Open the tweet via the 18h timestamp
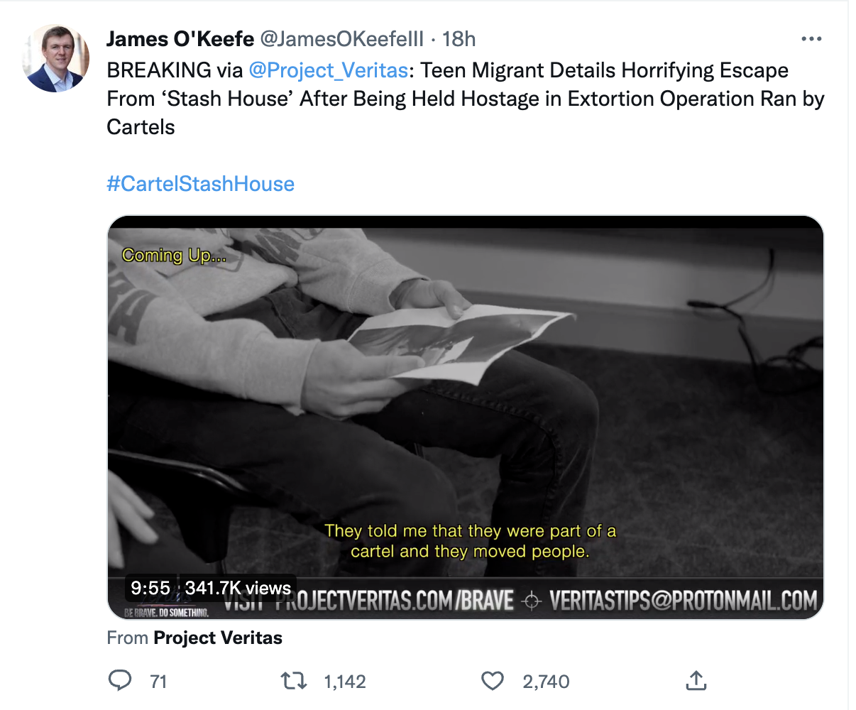This screenshot has width=856, height=710. (x=459, y=39)
